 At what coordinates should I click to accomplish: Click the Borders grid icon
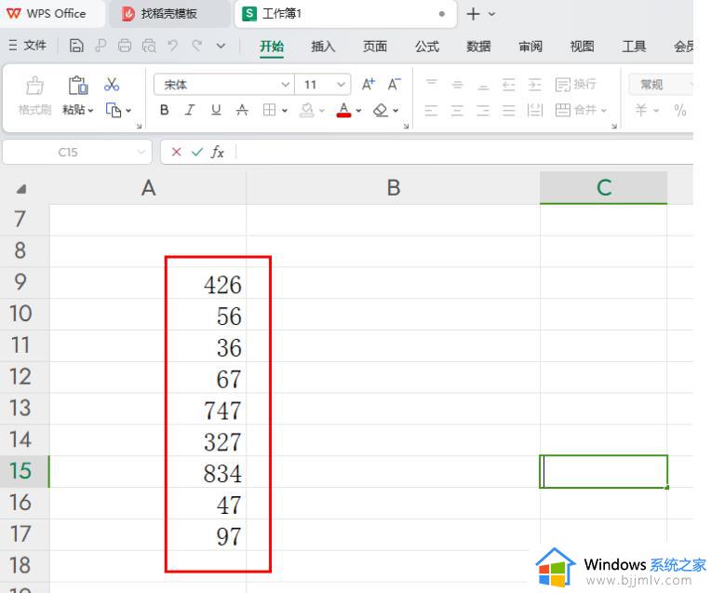click(x=269, y=110)
